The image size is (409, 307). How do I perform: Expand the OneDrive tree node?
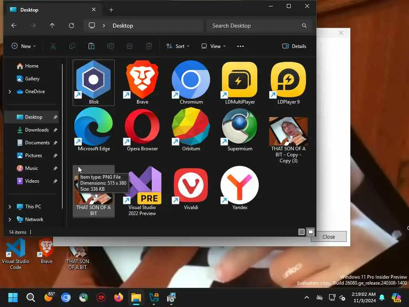click(10, 92)
